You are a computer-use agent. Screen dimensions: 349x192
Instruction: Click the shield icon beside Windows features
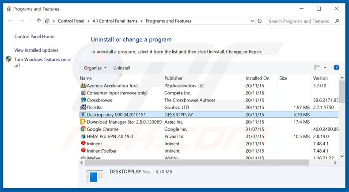(x=8, y=59)
